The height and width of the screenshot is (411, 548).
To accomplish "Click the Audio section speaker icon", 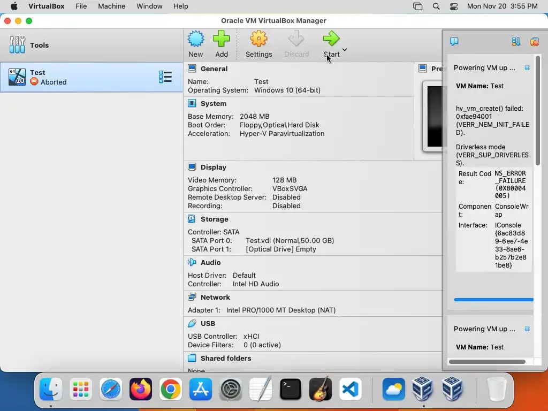I will coord(192,262).
